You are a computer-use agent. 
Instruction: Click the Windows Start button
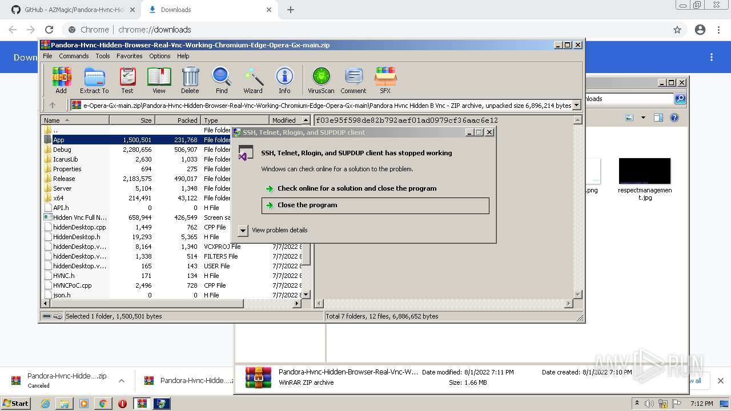click(16, 404)
